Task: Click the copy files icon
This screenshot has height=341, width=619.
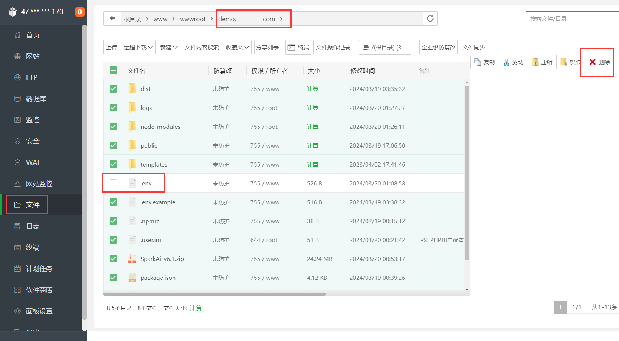Action: (x=478, y=62)
